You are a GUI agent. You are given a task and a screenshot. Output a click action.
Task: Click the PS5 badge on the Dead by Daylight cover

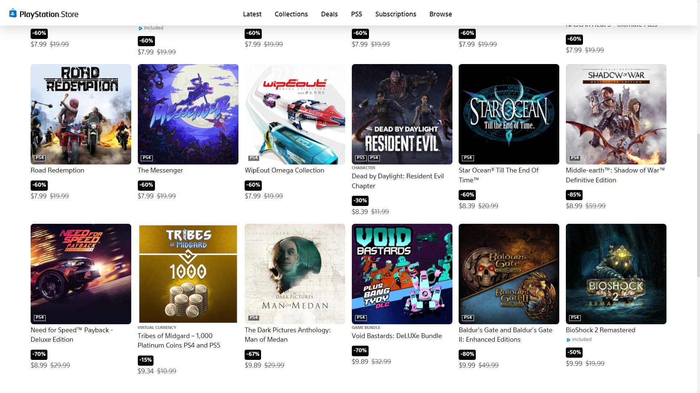361,158
